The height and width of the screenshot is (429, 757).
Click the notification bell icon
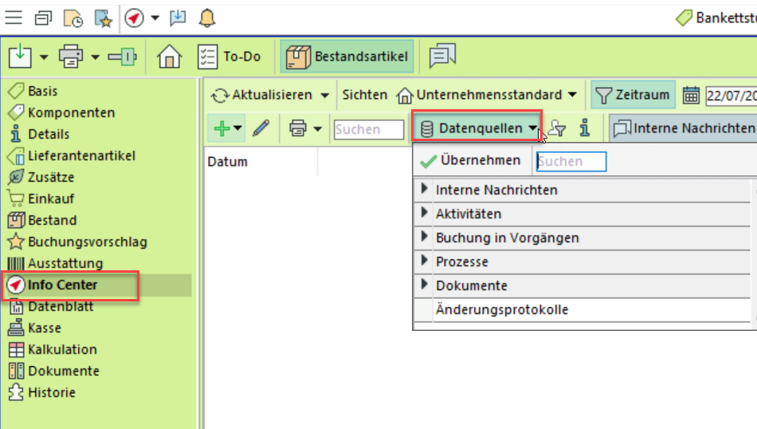pyautogui.click(x=206, y=18)
